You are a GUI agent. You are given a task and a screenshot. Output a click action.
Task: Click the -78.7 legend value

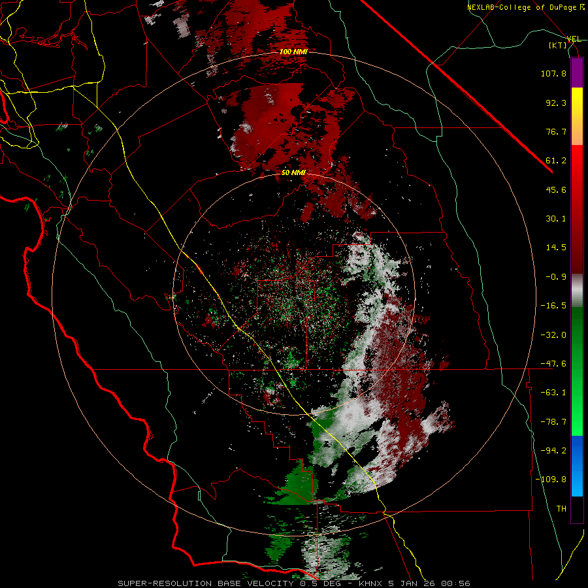click(553, 422)
